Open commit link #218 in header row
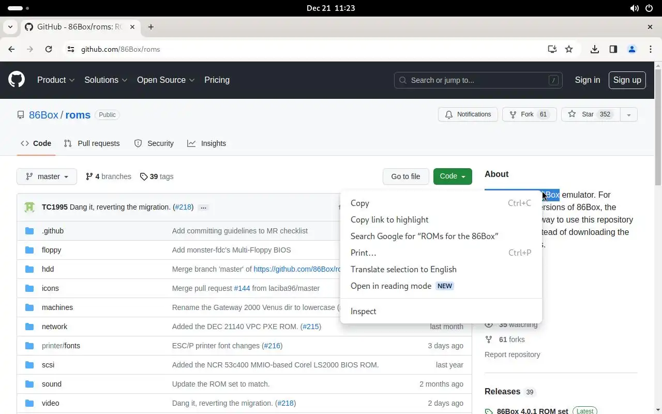 click(x=183, y=207)
